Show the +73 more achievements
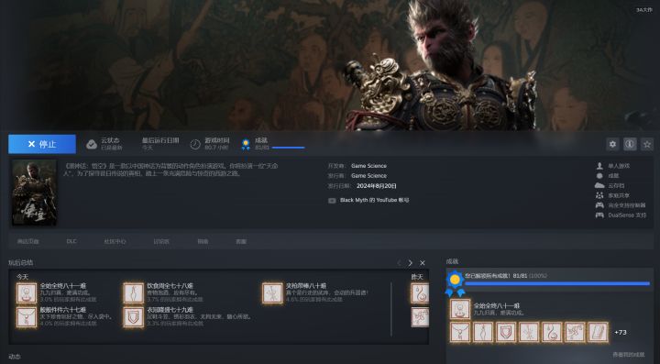Screen dimensions: 660x364 point(621,333)
